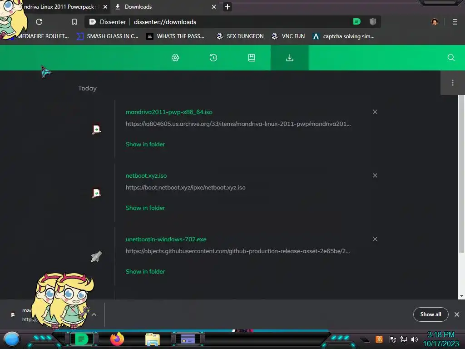Open the Bookmarks tab icon
The height and width of the screenshot is (349, 465).
pos(252,58)
